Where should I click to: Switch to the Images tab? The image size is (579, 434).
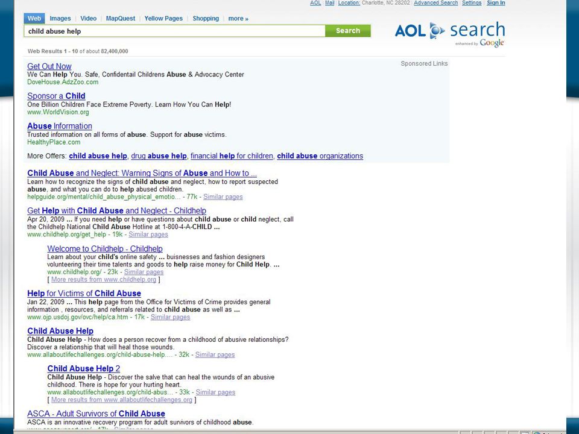click(60, 19)
